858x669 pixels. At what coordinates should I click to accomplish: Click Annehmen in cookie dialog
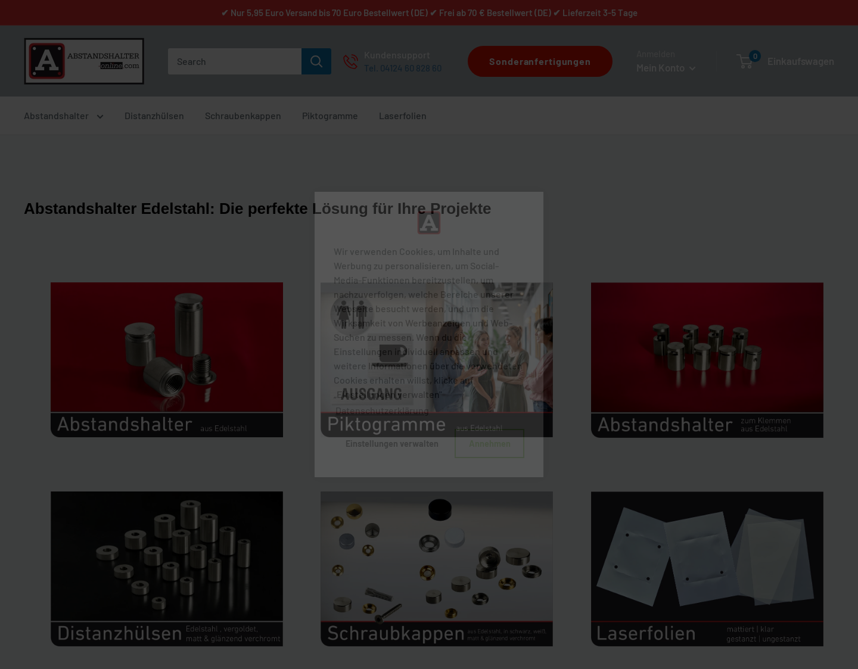click(x=489, y=444)
